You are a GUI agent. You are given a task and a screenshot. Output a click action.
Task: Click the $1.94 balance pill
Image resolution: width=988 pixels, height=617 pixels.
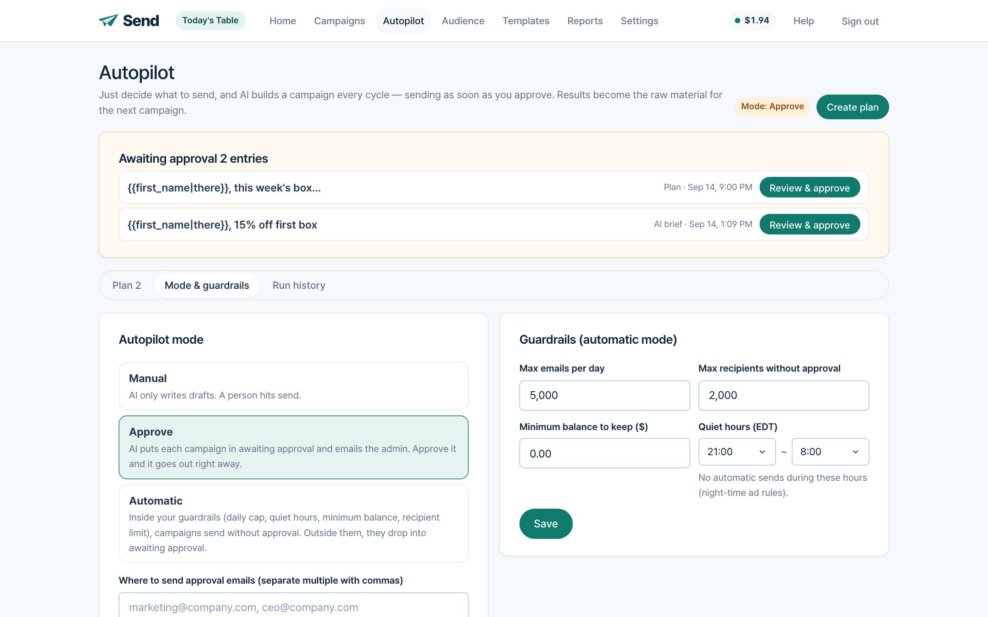point(752,21)
